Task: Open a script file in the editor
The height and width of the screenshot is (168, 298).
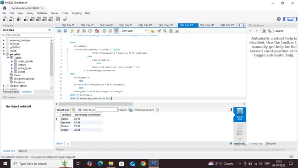Action: [x=59, y=31]
